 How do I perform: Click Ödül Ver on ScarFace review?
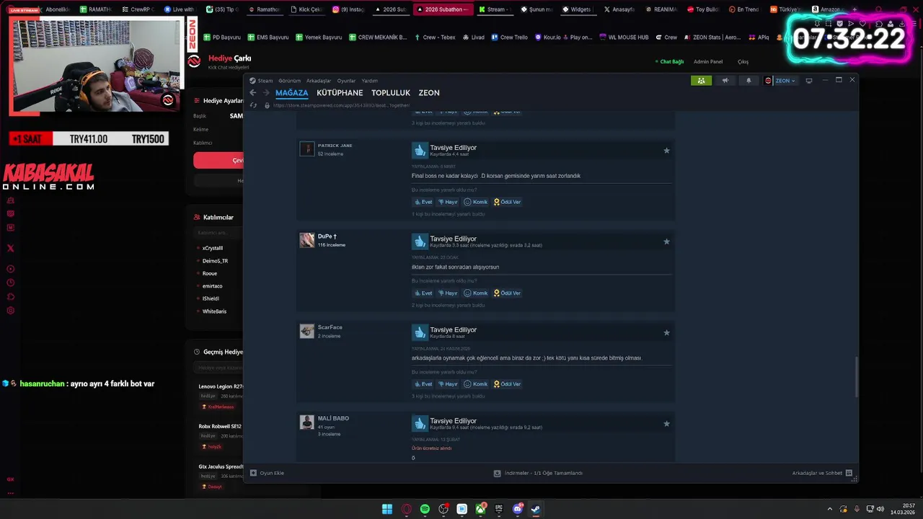click(x=507, y=384)
